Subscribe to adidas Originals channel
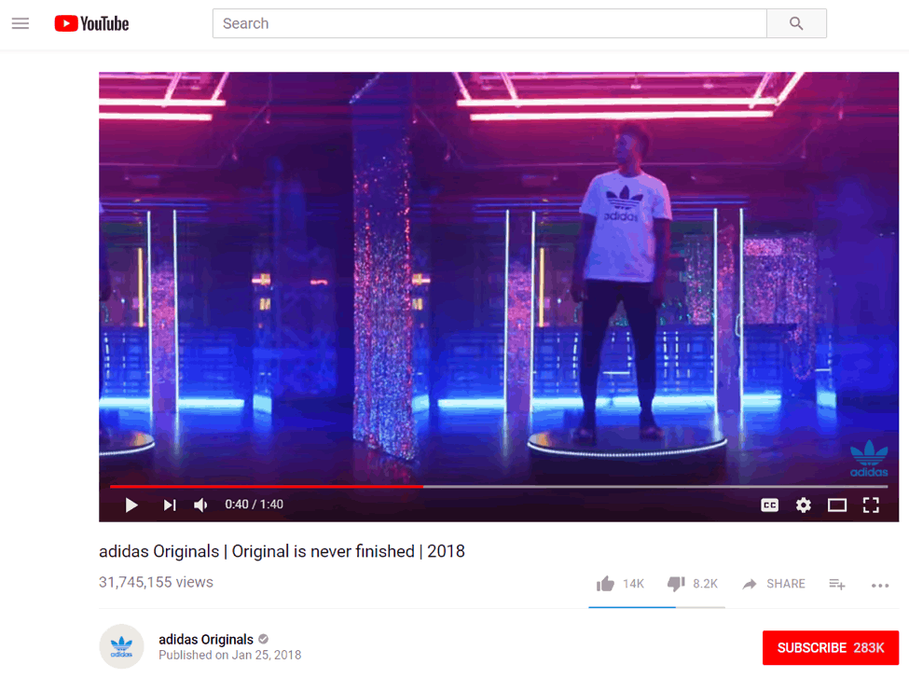 point(830,648)
